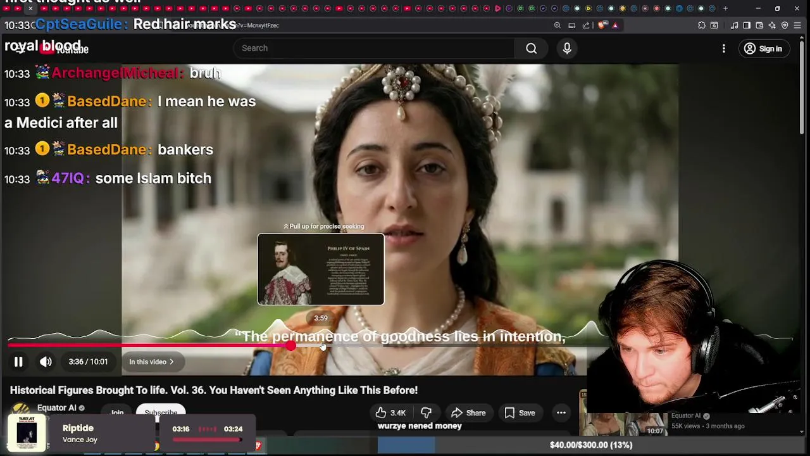Image resolution: width=810 pixels, height=456 pixels.
Task: Click the media control music note icon
Action: click(x=734, y=25)
